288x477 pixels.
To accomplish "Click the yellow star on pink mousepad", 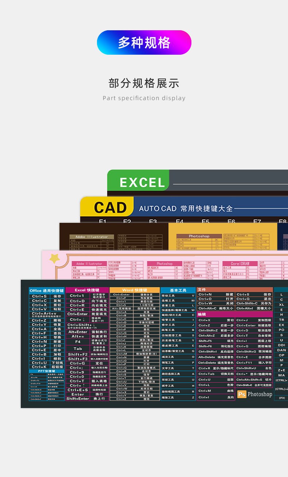I will 55,259.
